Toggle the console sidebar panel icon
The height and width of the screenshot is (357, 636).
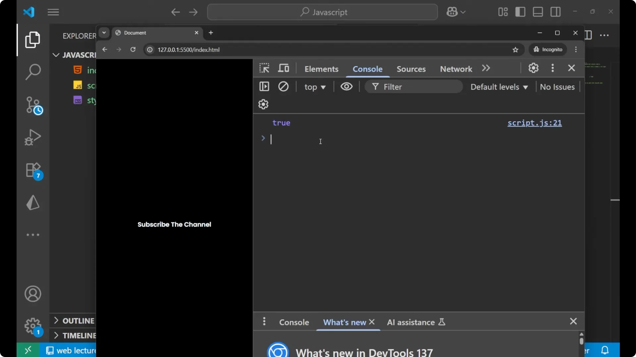(264, 86)
